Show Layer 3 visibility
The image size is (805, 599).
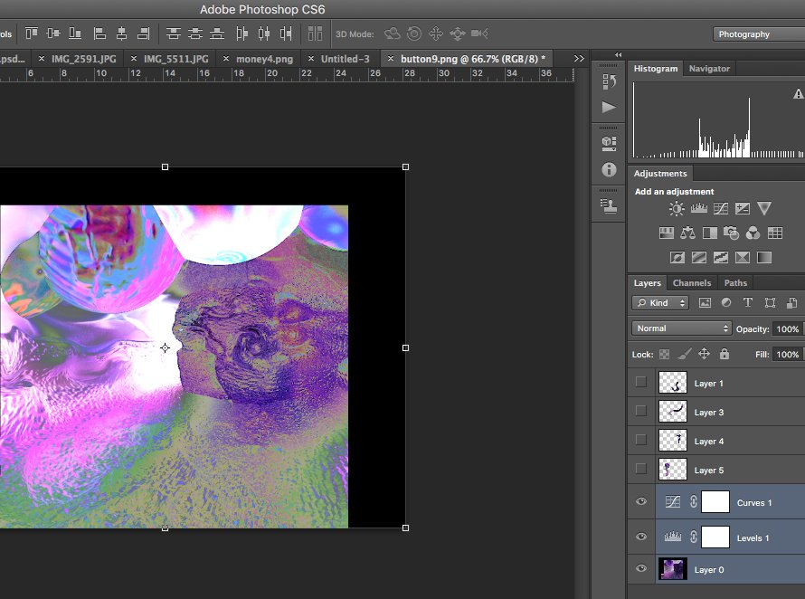pyautogui.click(x=641, y=411)
